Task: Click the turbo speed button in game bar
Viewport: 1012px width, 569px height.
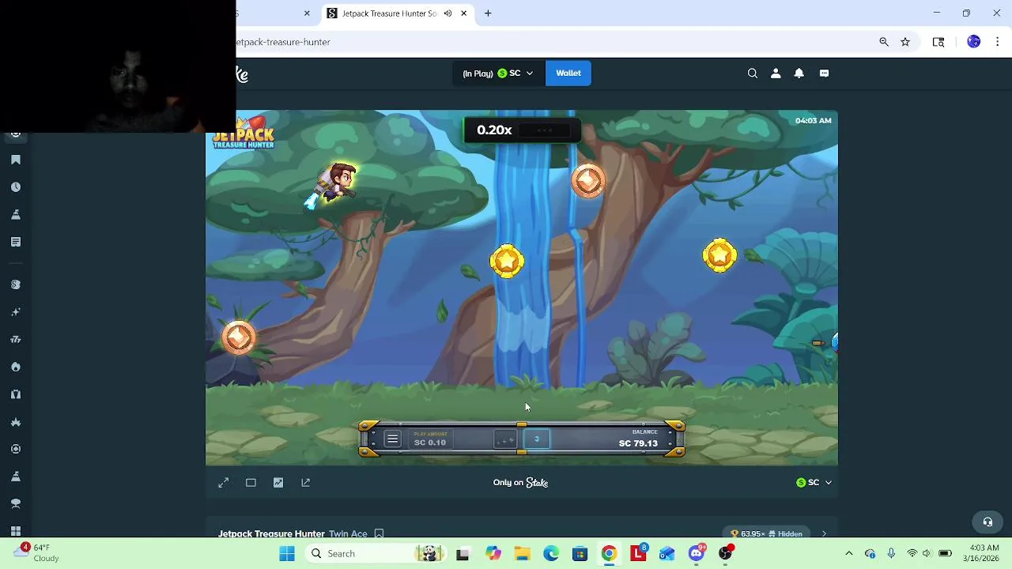Action: (x=505, y=440)
